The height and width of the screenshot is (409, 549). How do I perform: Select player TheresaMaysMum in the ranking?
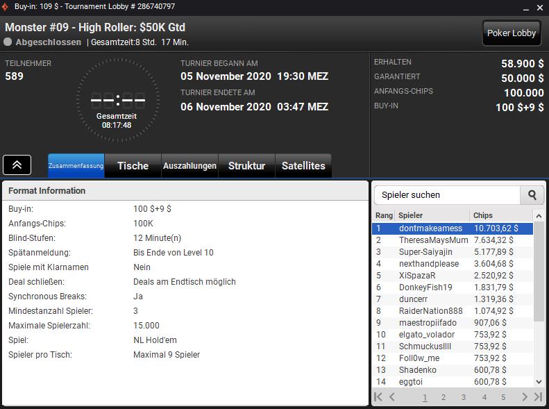[433, 240]
